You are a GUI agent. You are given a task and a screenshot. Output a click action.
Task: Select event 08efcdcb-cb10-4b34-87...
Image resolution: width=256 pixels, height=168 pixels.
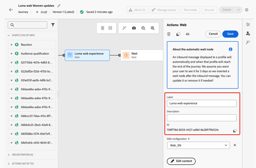[32, 142]
